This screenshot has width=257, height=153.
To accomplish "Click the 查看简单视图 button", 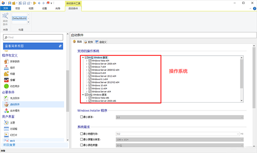I will pyautogui.click(x=33, y=46).
